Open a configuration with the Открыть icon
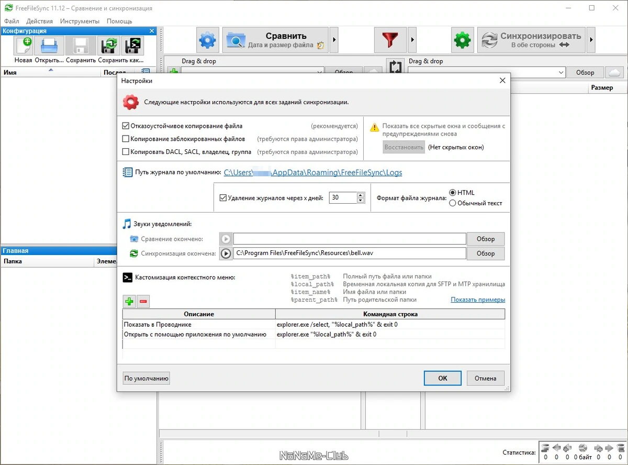 pyautogui.click(x=49, y=46)
